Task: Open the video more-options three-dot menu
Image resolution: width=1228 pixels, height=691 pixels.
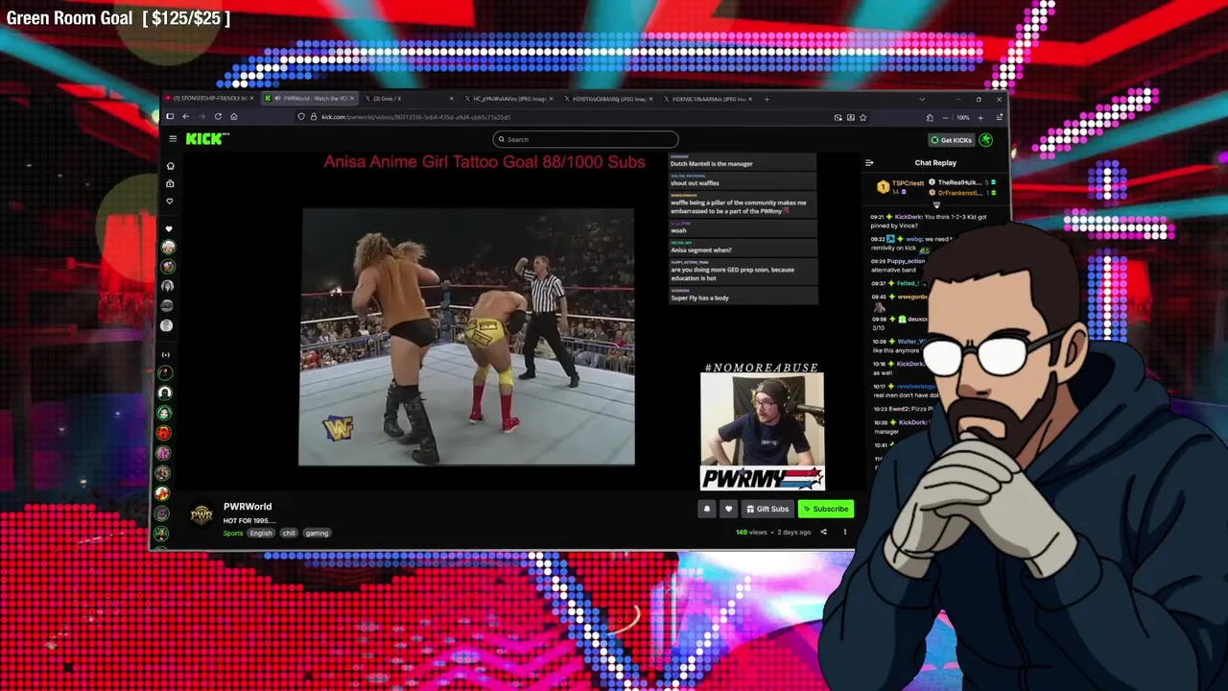Action: 845,532
